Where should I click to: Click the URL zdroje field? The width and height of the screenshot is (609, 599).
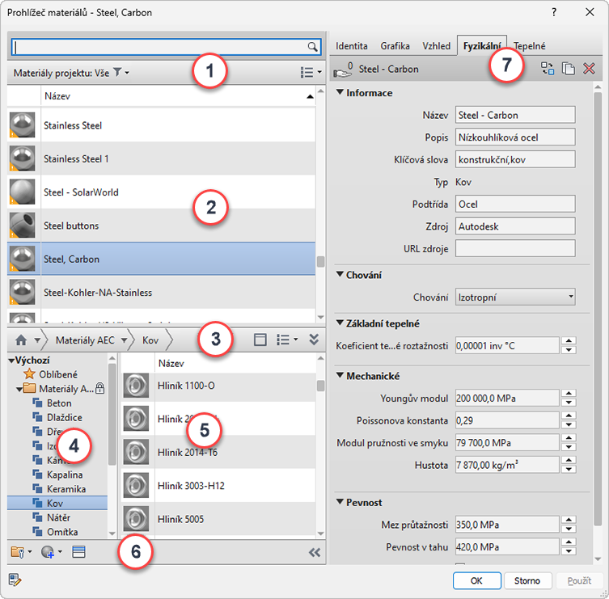pos(515,248)
